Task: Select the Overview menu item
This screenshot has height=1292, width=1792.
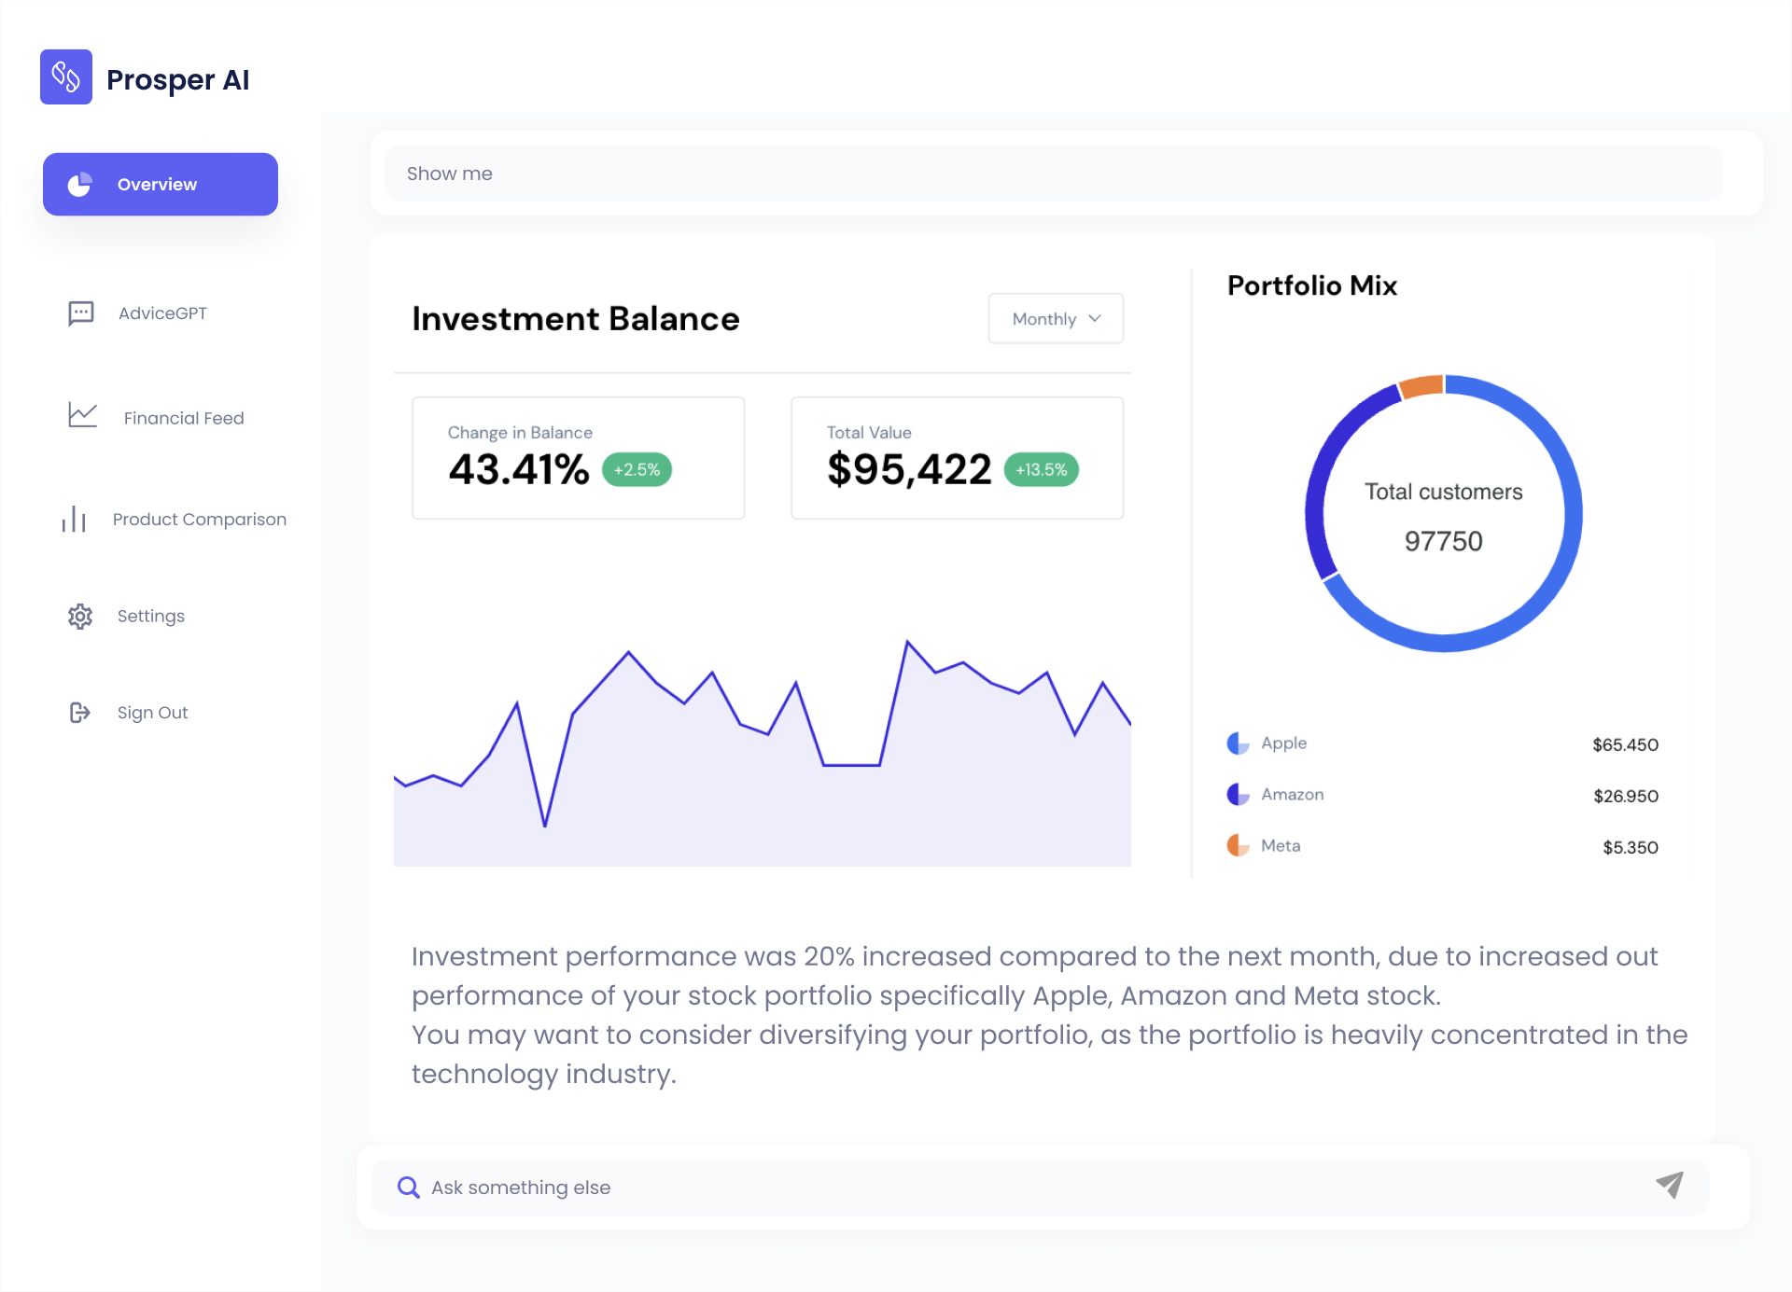Action: (x=161, y=185)
